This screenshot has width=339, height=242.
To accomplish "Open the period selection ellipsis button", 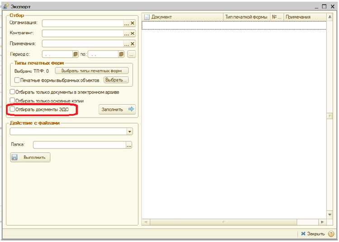I will click(x=132, y=54).
